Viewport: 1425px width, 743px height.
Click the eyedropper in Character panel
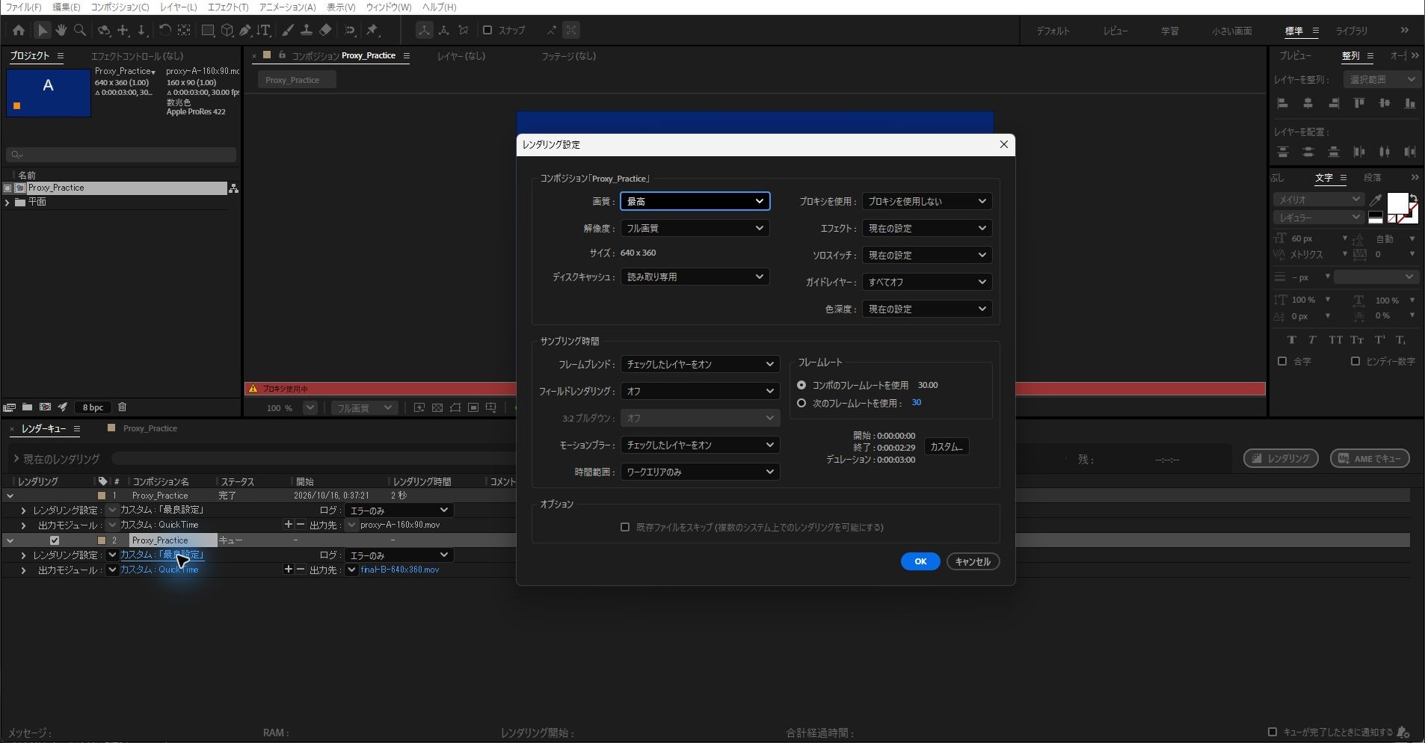pyautogui.click(x=1375, y=200)
